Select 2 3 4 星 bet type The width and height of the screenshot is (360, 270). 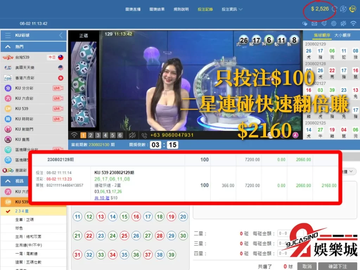(33, 211)
